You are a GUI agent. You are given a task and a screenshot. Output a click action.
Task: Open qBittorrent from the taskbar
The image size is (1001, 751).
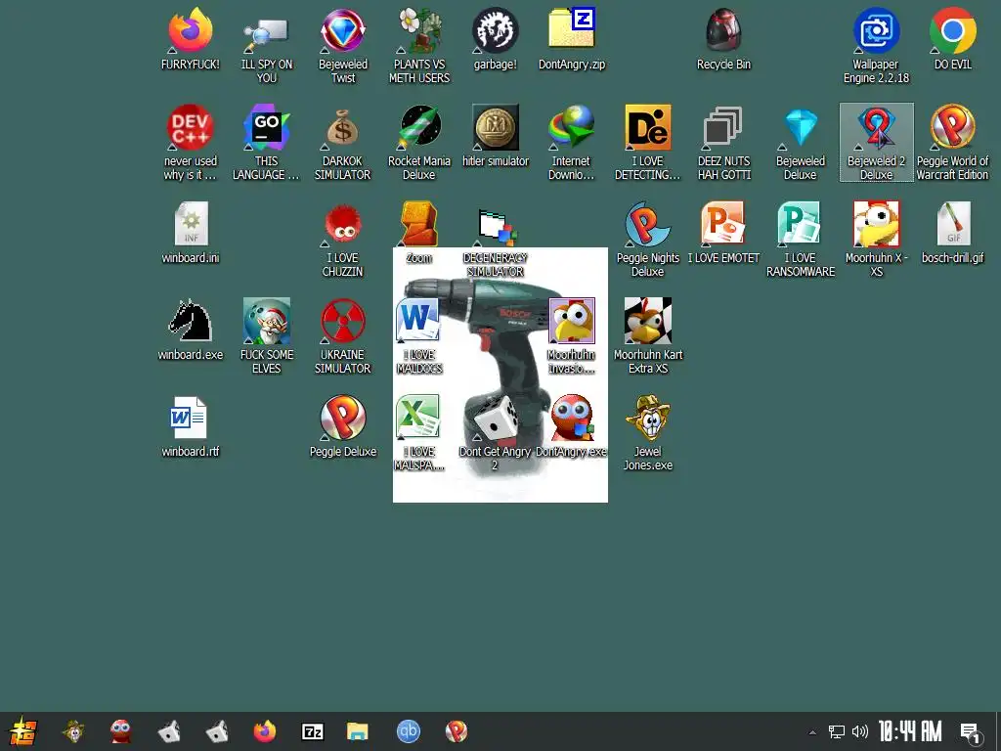click(408, 731)
